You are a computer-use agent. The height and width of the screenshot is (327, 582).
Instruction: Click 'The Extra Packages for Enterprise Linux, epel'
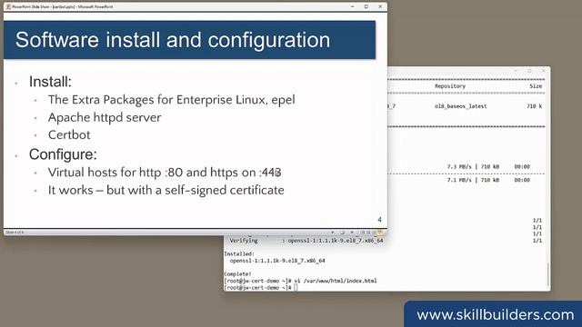click(172, 100)
